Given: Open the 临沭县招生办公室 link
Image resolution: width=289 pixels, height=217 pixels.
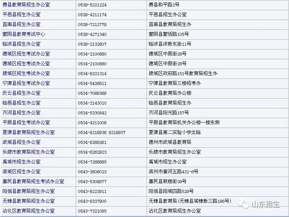Looking at the screenshot, I should click(x=21, y=44).
